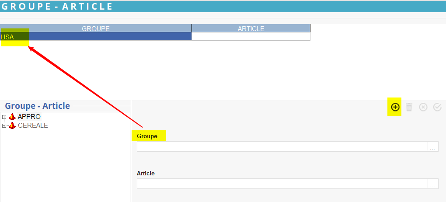The width and height of the screenshot is (446, 202).
Task: Click the cancel (X circle) icon
Action: coord(423,107)
